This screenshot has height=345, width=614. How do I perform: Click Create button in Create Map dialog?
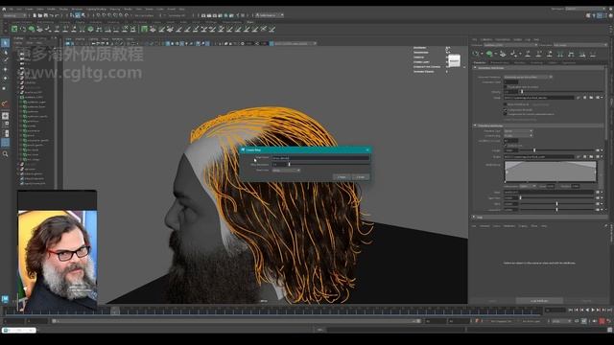point(342,177)
